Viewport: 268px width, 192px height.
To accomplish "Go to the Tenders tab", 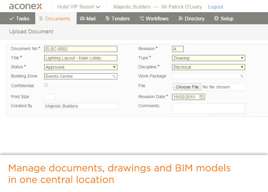I will (117, 19).
